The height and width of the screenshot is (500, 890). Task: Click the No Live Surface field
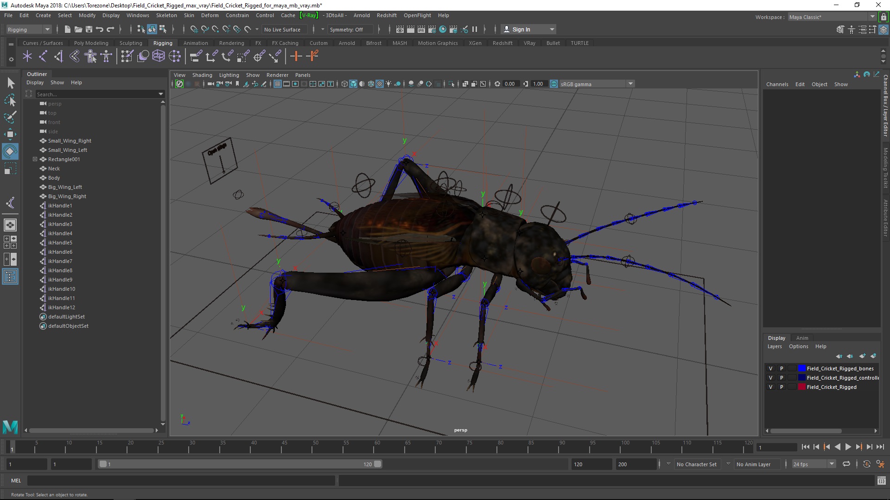[284, 30]
